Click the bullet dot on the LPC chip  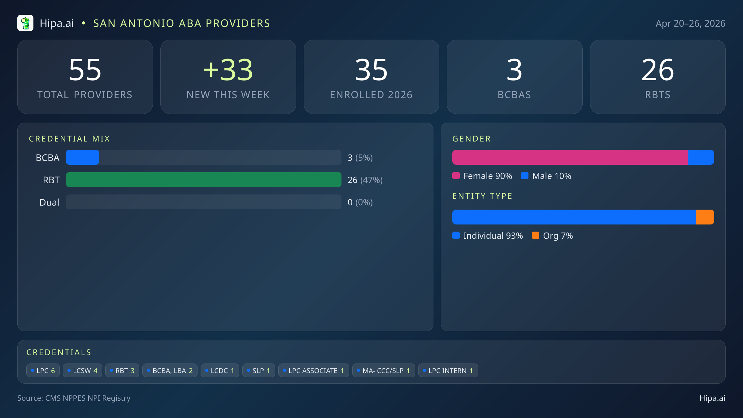32,370
